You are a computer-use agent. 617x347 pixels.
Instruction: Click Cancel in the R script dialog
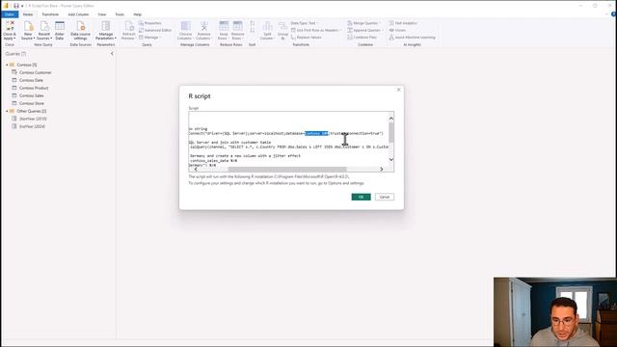pyautogui.click(x=385, y=197)
